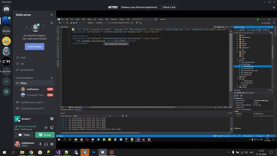Click mathewsun's LIVE badge

(x=50, y=89)
